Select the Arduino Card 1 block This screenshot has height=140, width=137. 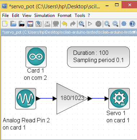[x=36, y=57]
